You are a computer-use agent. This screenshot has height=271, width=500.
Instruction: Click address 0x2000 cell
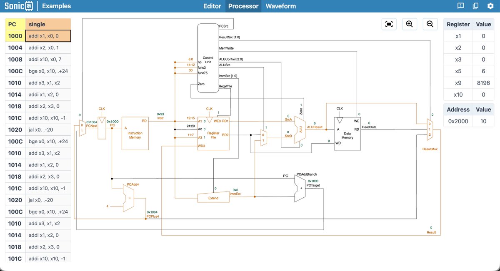[x=458, y=121]
